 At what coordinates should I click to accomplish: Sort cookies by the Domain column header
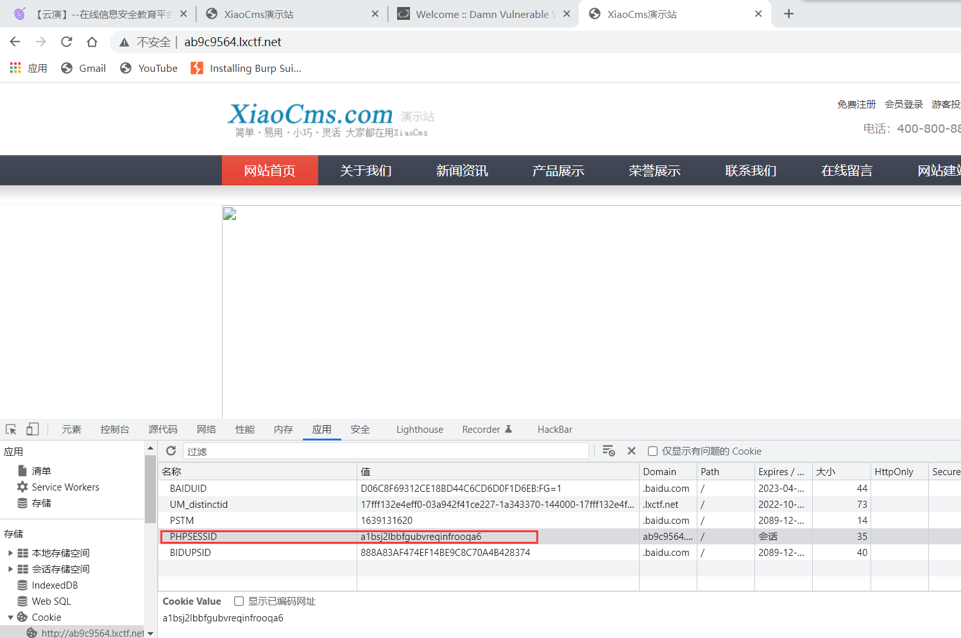668,472
